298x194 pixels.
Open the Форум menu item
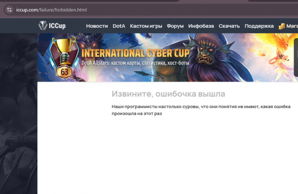175,26
